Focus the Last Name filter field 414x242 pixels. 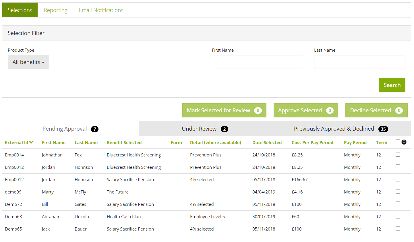pyautogui.click(x=359, y=62)
